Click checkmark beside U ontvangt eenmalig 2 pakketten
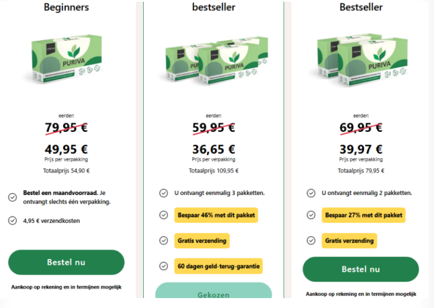Screen dimensions: 434x308 pyautogui.click(x=311, y=193)
